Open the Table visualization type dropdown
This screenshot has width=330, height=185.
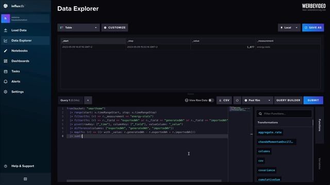pyautogui.click(x=78, y=27)
